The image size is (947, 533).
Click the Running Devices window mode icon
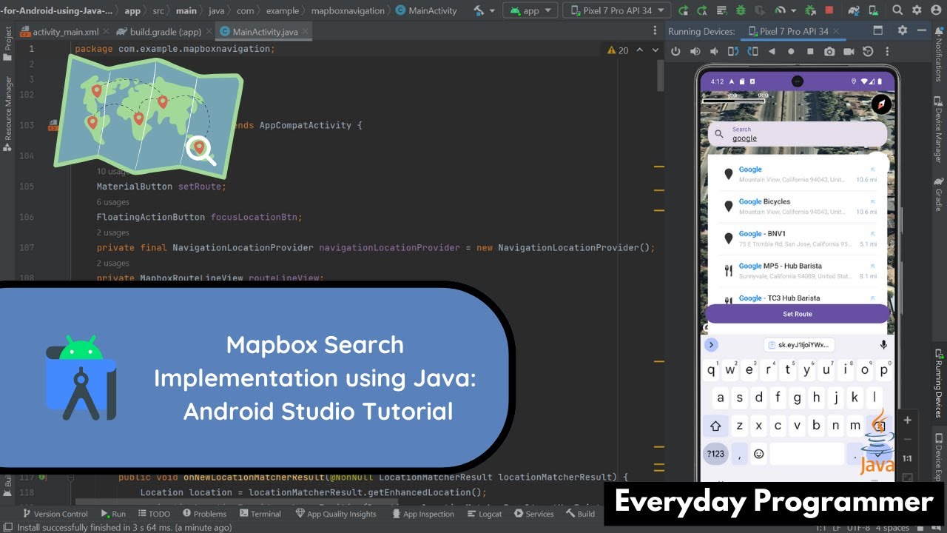click(x=878, y=30)
